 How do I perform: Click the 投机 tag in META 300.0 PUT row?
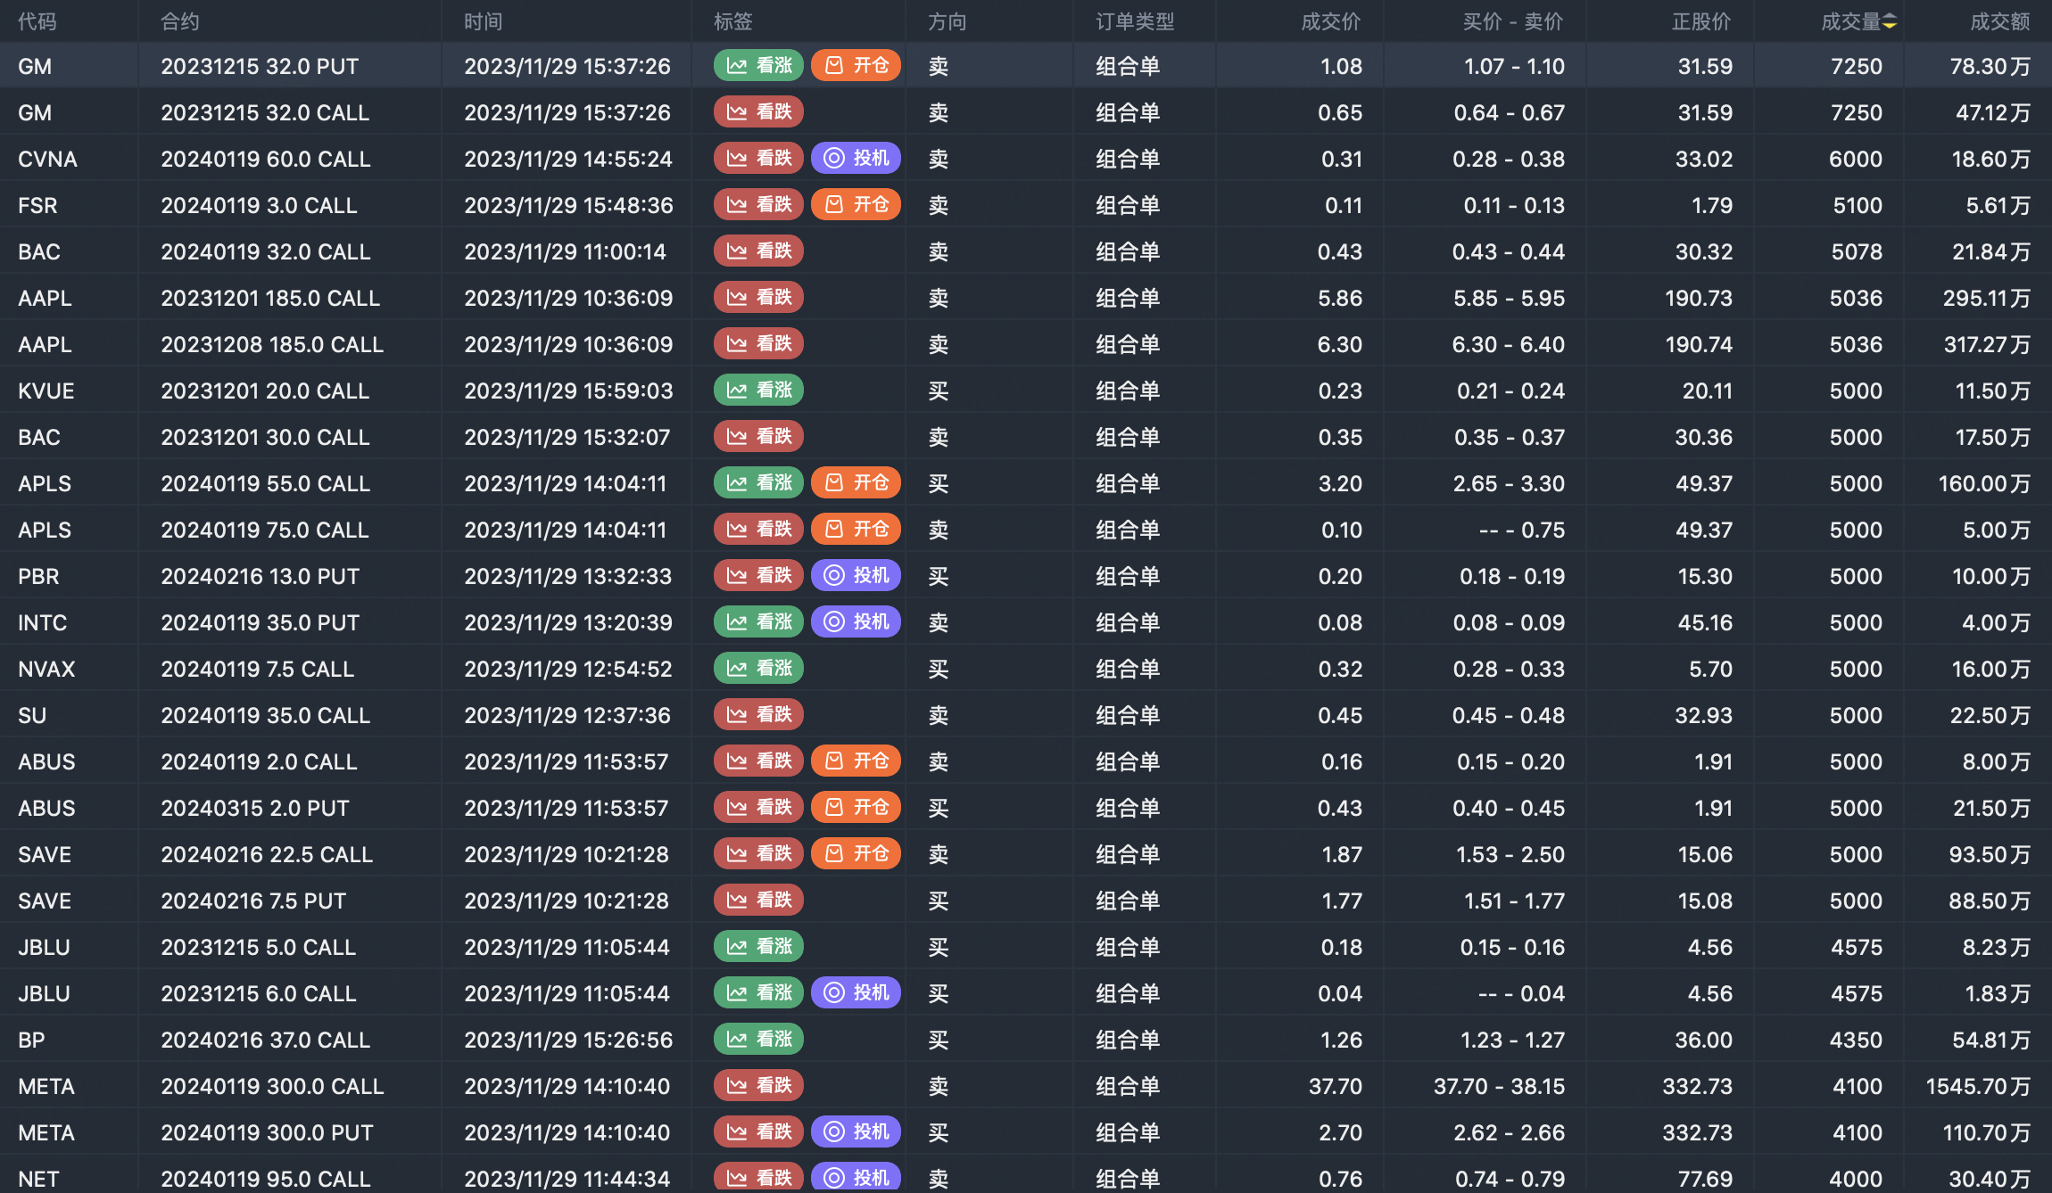pyautogui.click(x=856, y=1131)
